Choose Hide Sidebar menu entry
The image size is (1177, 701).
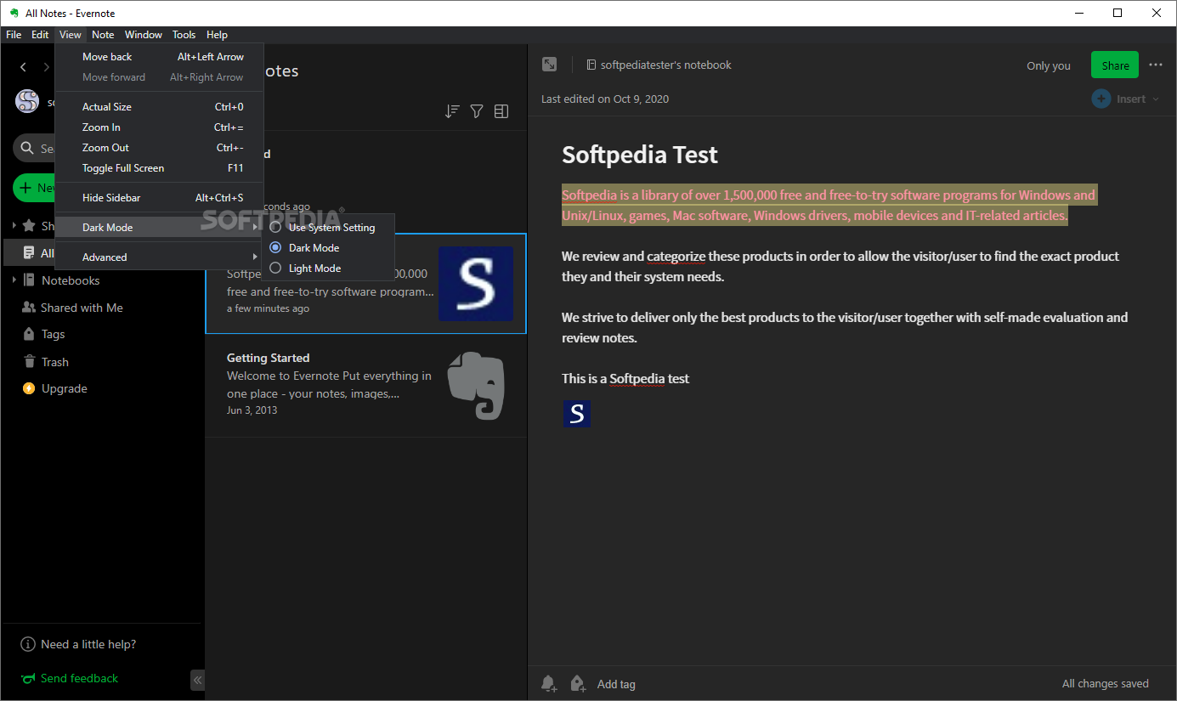tap(159, 198)
